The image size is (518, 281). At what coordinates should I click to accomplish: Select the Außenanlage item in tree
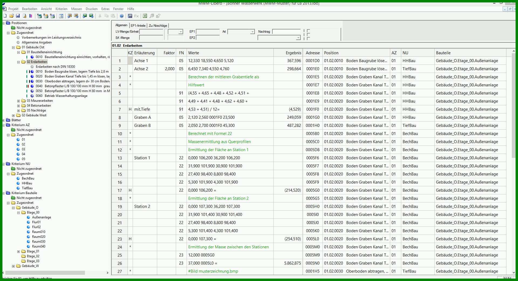41,217
